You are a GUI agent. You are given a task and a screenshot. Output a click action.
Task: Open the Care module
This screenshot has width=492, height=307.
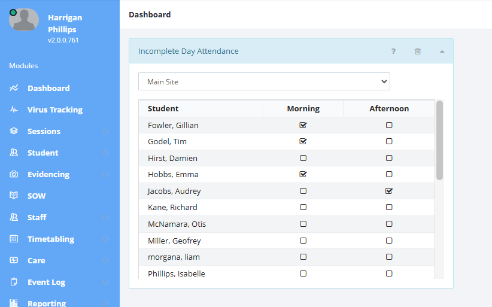[37, 260]
